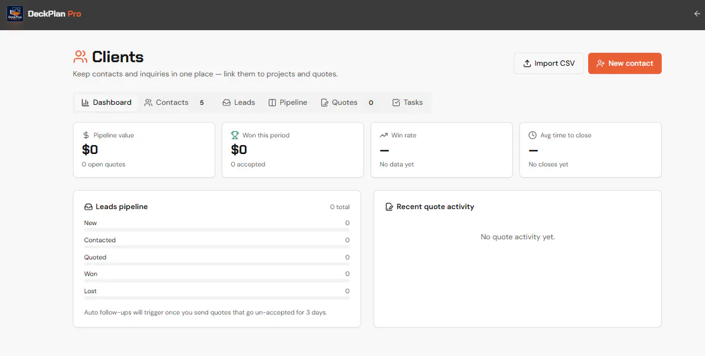Open the Leads tab
The height and width of the screenshot is (356, 705).
[239, 102]
